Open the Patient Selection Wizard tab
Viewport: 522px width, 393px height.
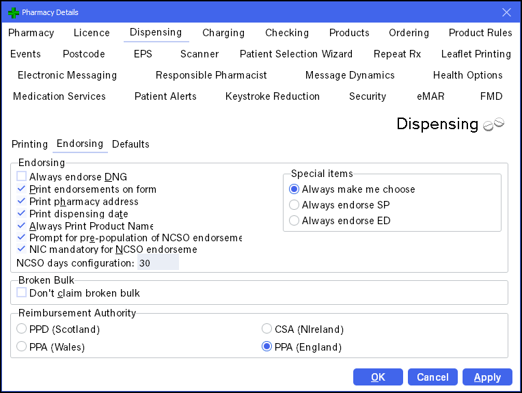(x=296, y=54)
